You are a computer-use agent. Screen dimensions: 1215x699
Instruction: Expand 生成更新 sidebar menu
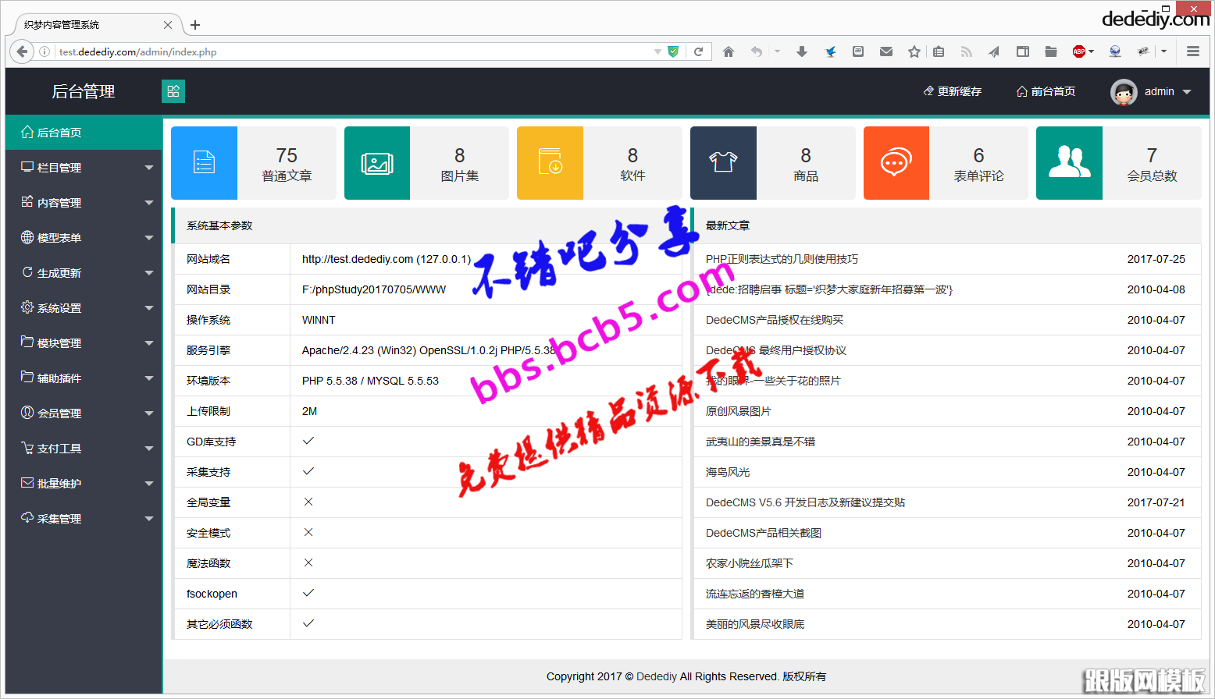(x=84, y=273)
